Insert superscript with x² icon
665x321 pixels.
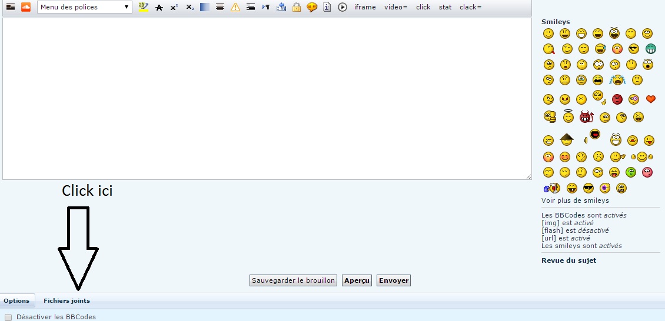[x=174, y=7]
